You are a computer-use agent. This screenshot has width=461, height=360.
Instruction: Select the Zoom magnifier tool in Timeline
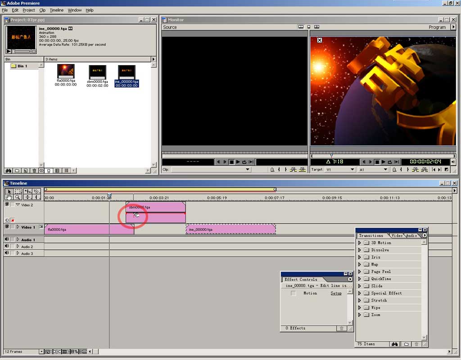[x=18, y=197]
